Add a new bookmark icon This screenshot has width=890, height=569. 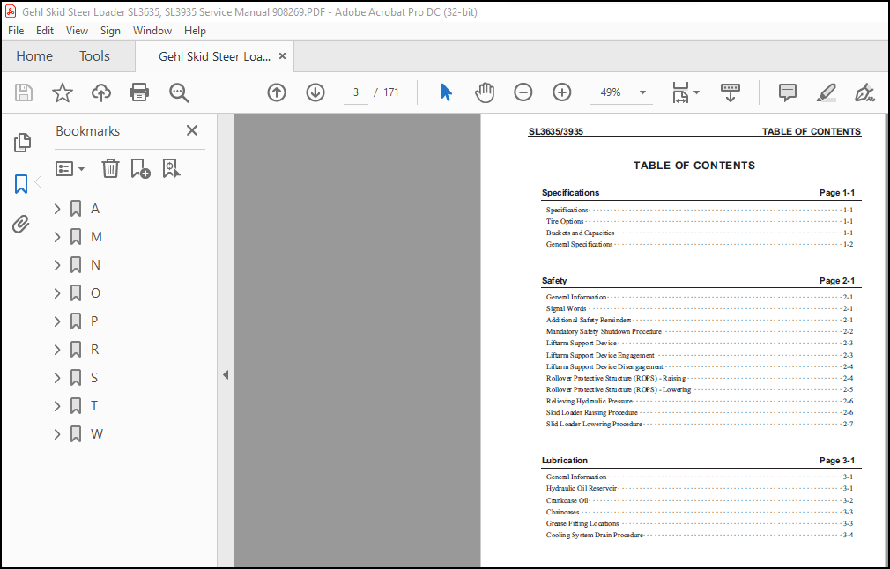pyautogui.click(x=140, y=168)
